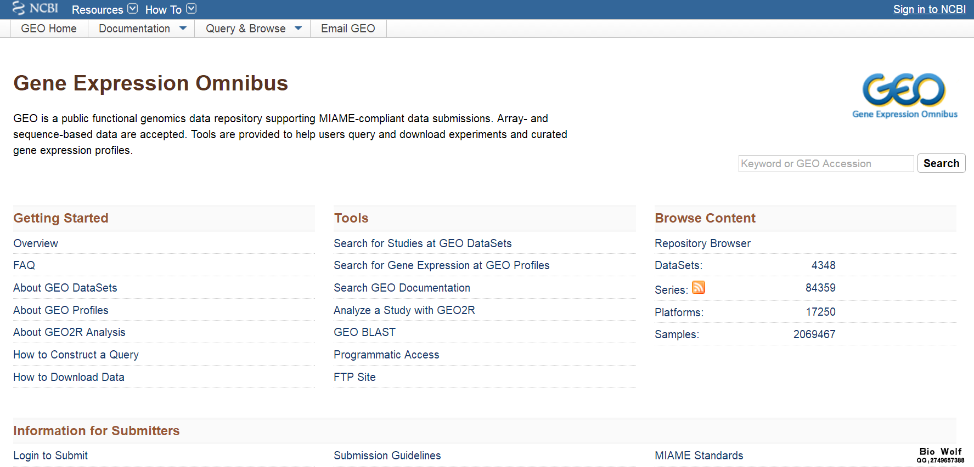
Task: Open About GEO DataSets
Action: click(x=65, y=288)
